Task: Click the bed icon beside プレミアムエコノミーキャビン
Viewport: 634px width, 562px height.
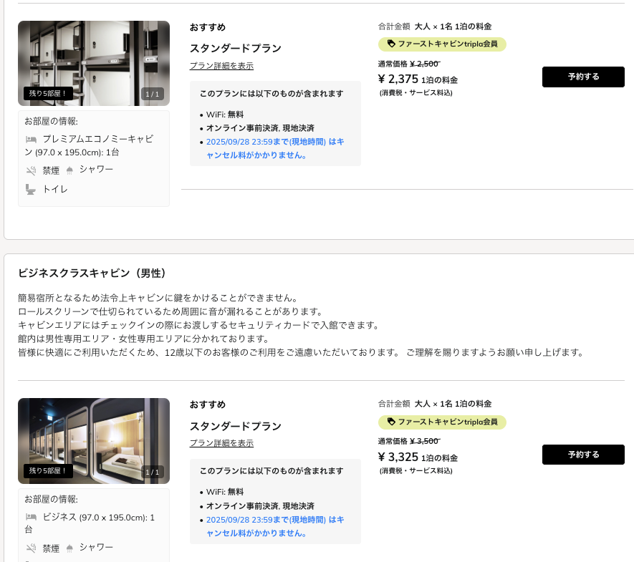Action: (x=31, y=140)
